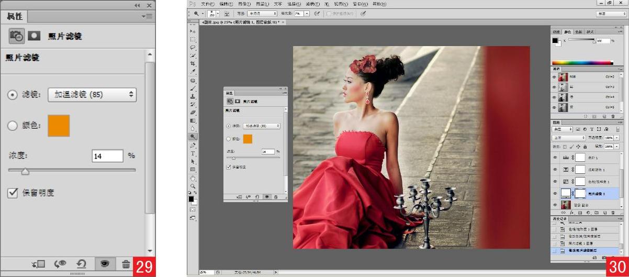Click the fx layer style icon in Layers panel
The height and width of the screenshot is (277, 629).
572,213
